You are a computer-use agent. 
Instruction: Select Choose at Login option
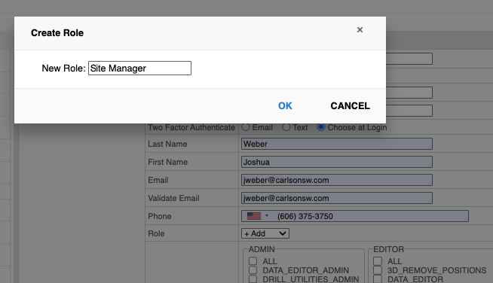pyautogui.click(x=320, y=127)
